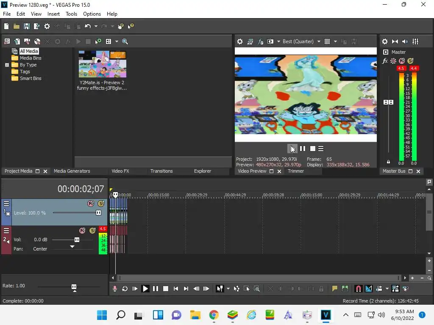This screenshot has width=434, height=325.
Task: Click Master fader handle
Action: 388,102
